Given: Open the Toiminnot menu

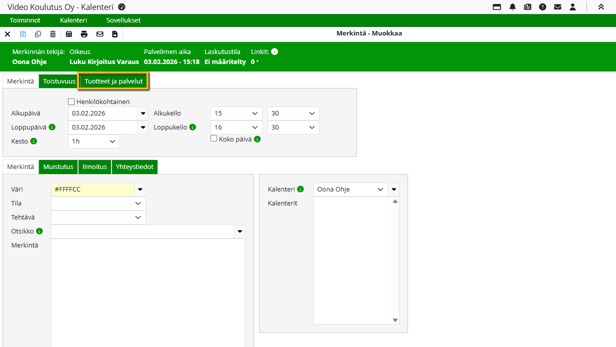Looking at the screenshot, I should coord(25,20).
